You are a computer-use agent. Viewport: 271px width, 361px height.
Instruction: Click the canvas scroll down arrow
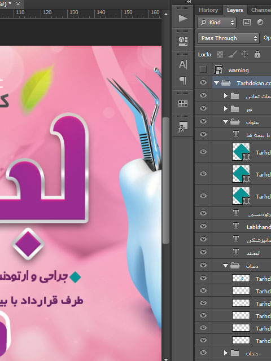(x=166, y=359)
